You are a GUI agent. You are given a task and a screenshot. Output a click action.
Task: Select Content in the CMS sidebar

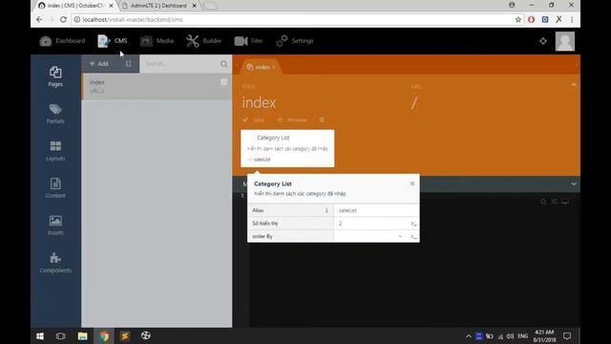pyautogui.click(x=55, y=188)
